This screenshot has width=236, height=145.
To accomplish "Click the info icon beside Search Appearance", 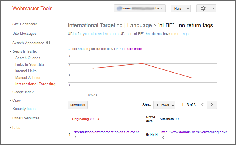I will [48, 42].
